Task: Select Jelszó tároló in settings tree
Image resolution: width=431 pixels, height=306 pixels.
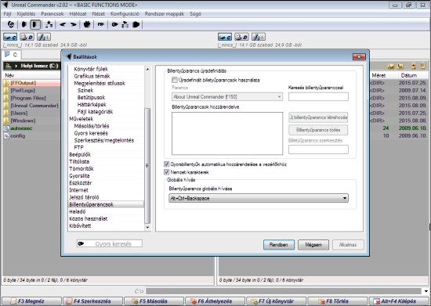Action: (x=84, y=197)
